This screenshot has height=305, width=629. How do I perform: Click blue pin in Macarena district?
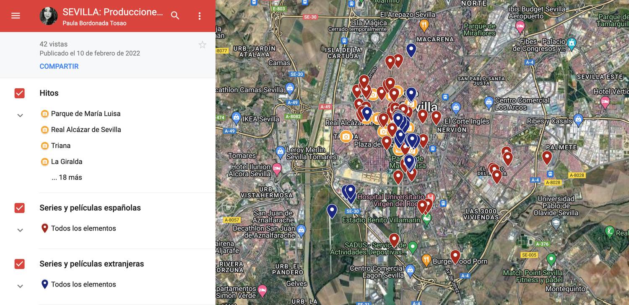tap(411, 50)
